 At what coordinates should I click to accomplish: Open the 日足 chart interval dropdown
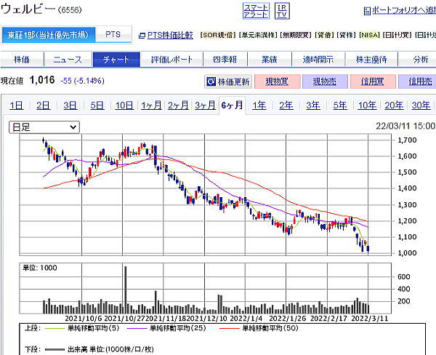coord(44,127)
